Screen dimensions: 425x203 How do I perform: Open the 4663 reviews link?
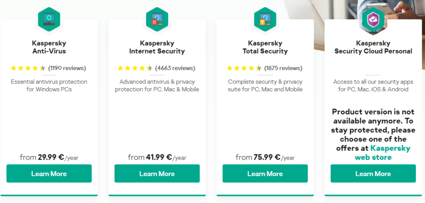(x=175, y=68)
